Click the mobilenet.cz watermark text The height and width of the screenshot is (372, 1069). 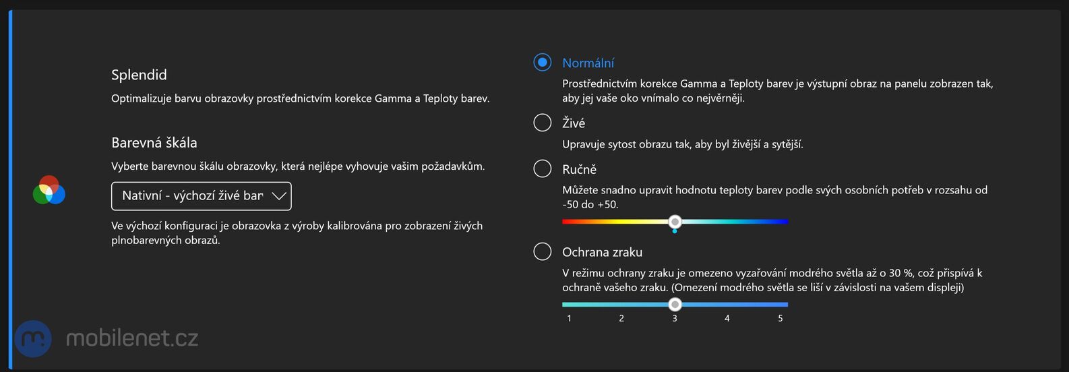(x=132, y=338)
